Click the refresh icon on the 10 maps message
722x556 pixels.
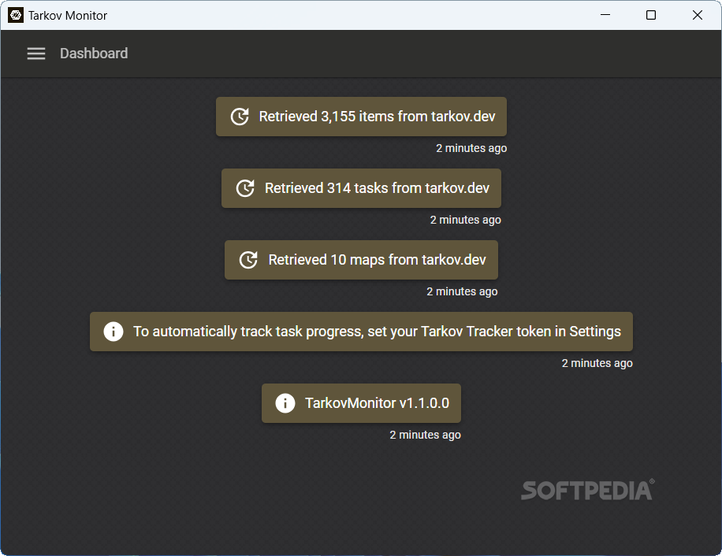coord(248,260)
